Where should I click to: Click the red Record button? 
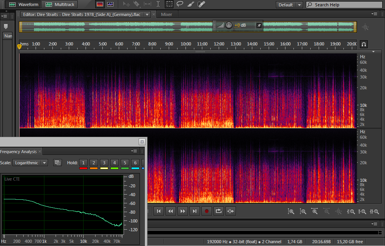(207, 211)
